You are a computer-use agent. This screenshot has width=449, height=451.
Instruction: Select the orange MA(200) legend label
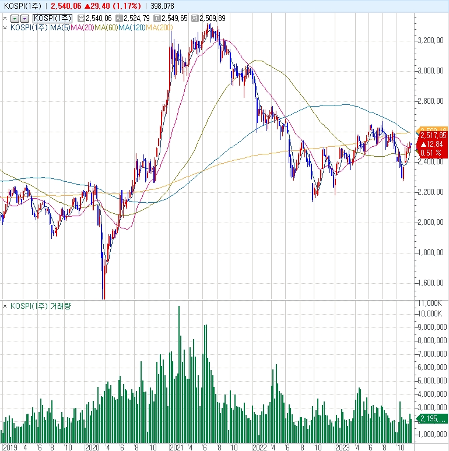[159, 27]
